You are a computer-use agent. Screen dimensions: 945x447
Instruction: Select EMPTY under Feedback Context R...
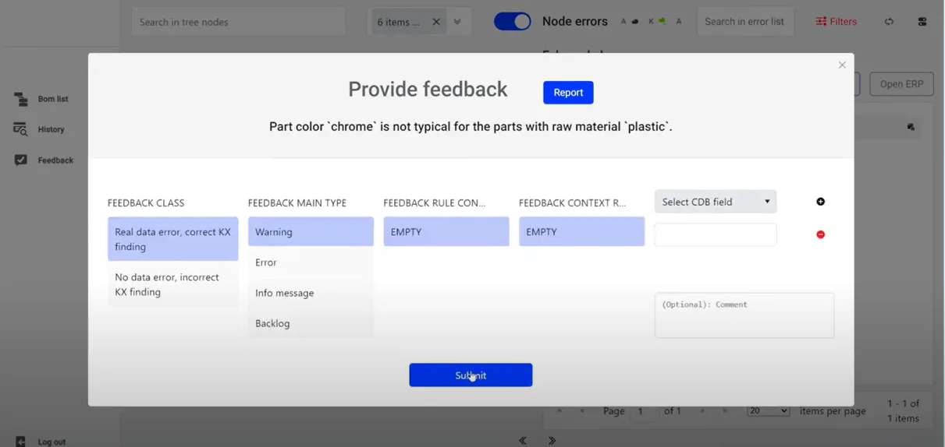click(x=581, y=231)
